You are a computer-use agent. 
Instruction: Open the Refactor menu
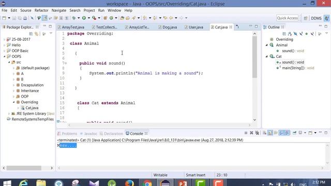(41, 10)
